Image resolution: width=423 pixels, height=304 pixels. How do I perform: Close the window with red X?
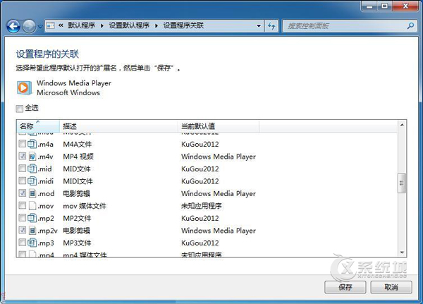click(405, 6)
